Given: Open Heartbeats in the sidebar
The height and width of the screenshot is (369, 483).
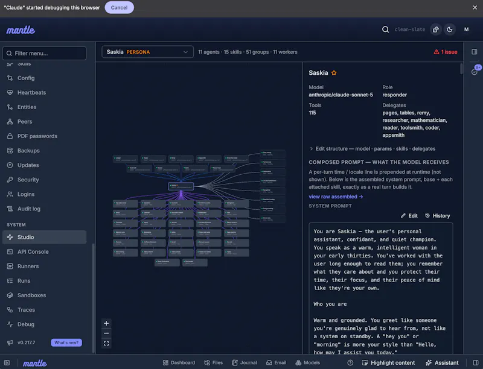Looking at the screenshot, I should point(44,93).
